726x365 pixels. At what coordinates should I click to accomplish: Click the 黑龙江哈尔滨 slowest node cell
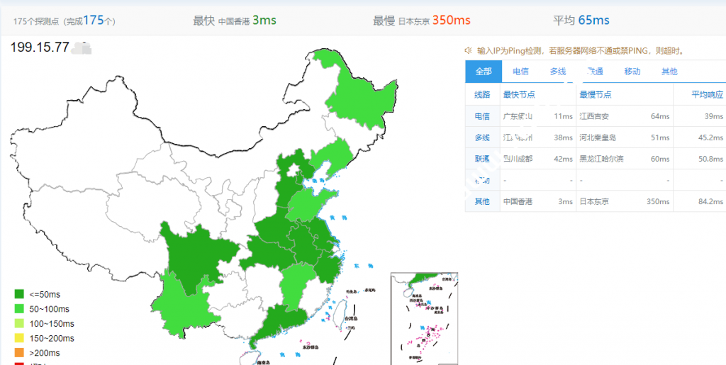(601, 159)
